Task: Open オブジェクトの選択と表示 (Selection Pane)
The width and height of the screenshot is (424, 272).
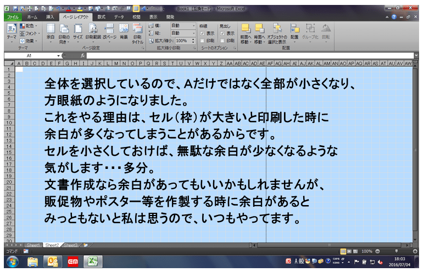Action: [x=277, y=33]
